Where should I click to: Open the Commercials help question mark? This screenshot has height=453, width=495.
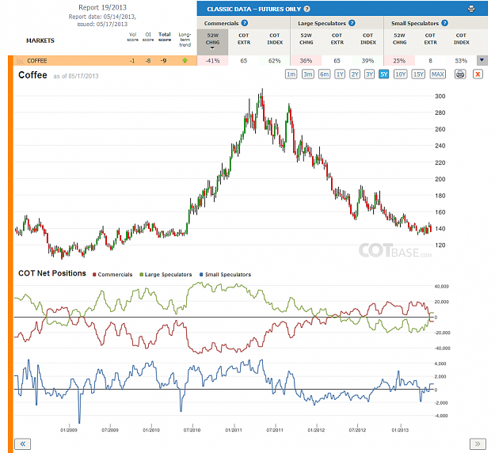(x=245, y=23)
